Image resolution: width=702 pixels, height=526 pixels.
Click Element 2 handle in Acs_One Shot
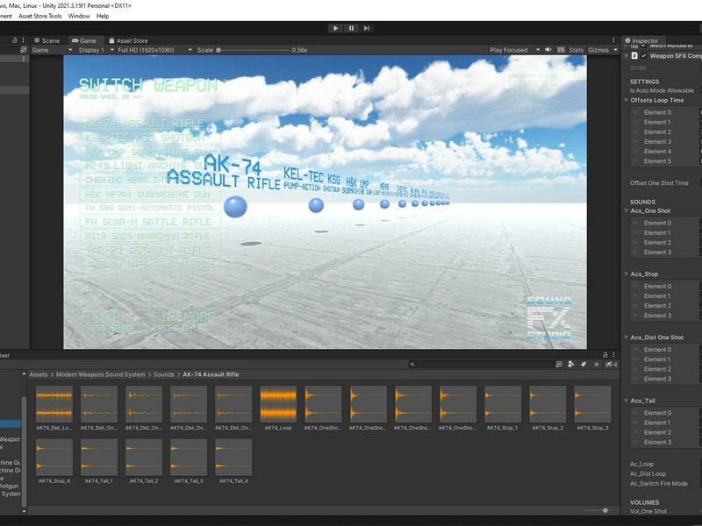[634, 243]
